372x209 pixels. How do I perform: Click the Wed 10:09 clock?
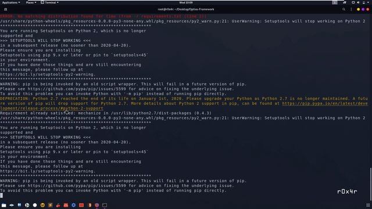[186, 2]
